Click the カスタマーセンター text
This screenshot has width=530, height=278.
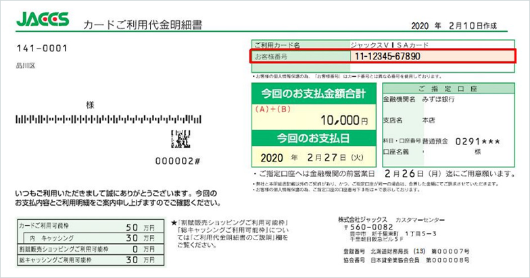[420, 220]
